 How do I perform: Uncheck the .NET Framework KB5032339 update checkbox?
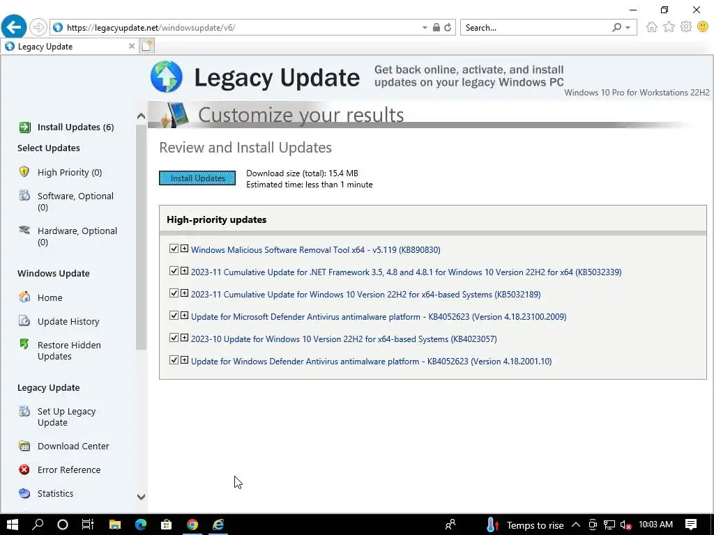[x=174, y=271]
